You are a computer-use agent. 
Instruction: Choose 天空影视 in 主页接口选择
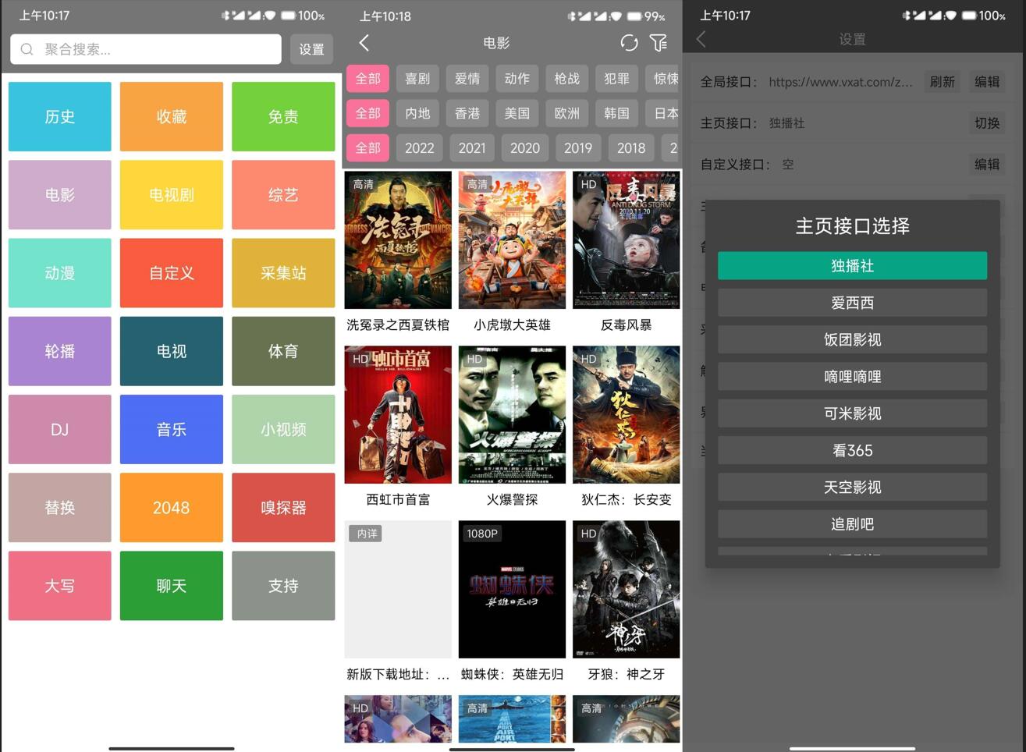tap(852, 488)
